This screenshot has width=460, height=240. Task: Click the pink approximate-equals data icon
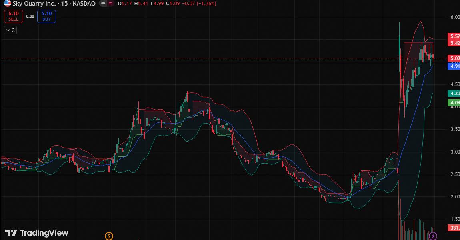coord(110,4)
